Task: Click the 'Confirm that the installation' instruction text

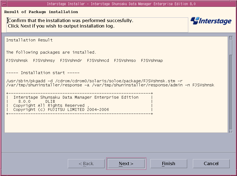Action: (71, 20)
